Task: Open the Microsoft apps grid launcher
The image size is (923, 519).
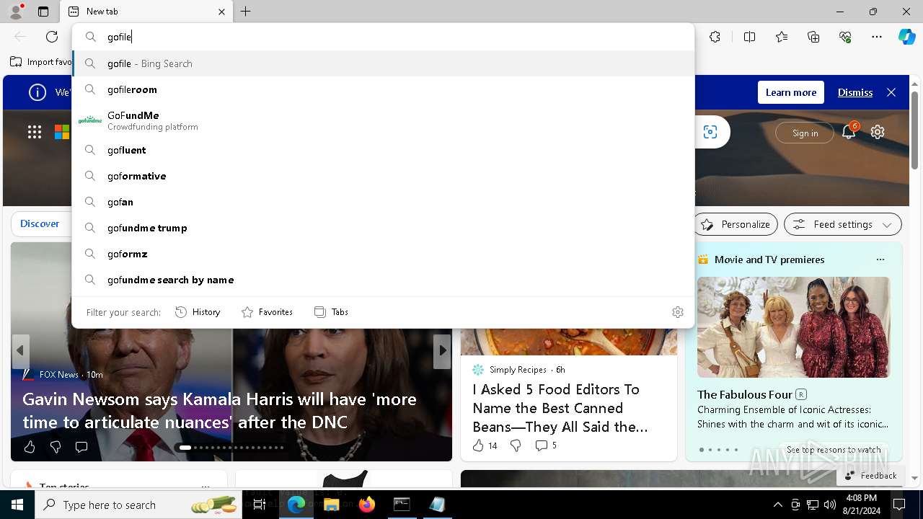Action: tap(35, 132)
